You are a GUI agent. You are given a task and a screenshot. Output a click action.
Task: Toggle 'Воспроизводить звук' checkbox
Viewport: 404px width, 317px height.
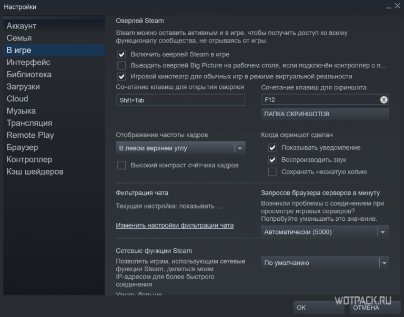(272, 160)
